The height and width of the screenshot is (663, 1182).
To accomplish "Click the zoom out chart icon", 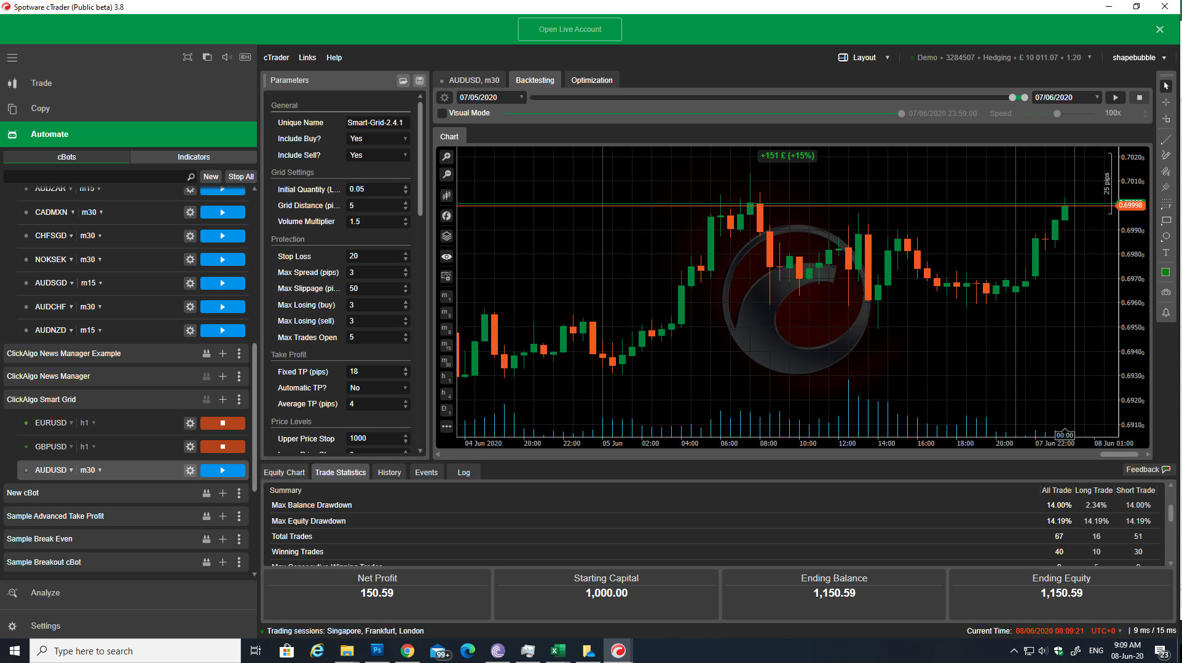I will pos(447,175).
